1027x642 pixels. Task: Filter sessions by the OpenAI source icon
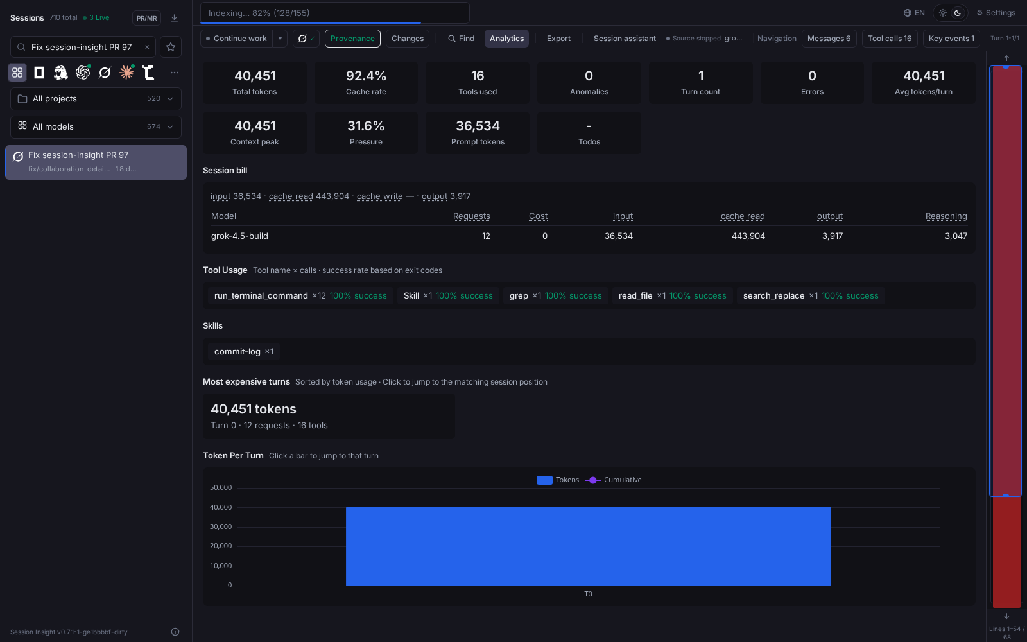pos(83,73)
